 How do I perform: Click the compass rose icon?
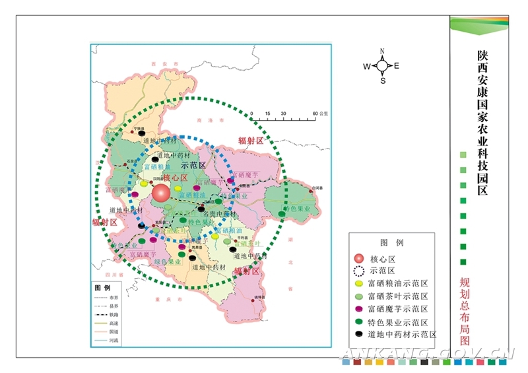point(382,65)
